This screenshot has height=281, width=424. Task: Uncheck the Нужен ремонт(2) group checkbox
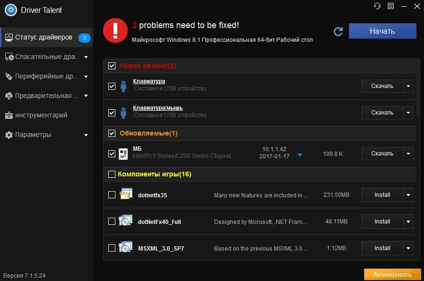(112, 66)
